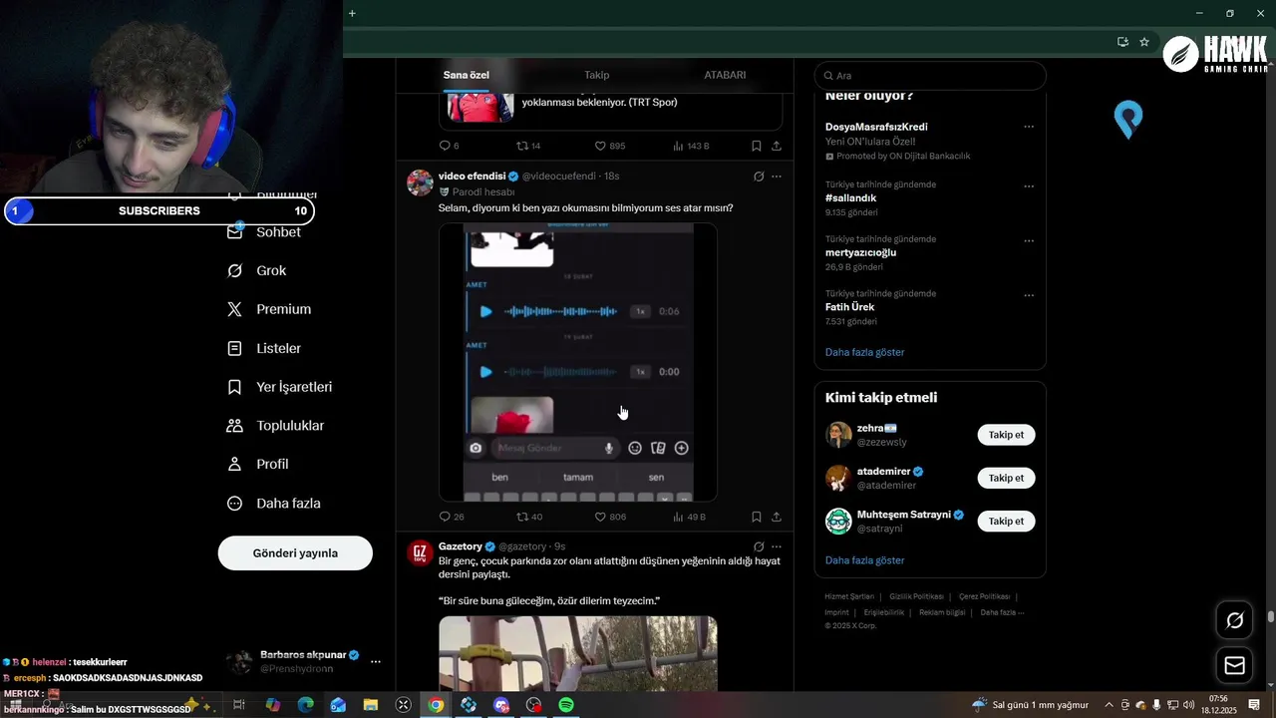
Task: Open options for DosyaMasrafsızKredi promoted trend
Action: tap(1029, 127)
